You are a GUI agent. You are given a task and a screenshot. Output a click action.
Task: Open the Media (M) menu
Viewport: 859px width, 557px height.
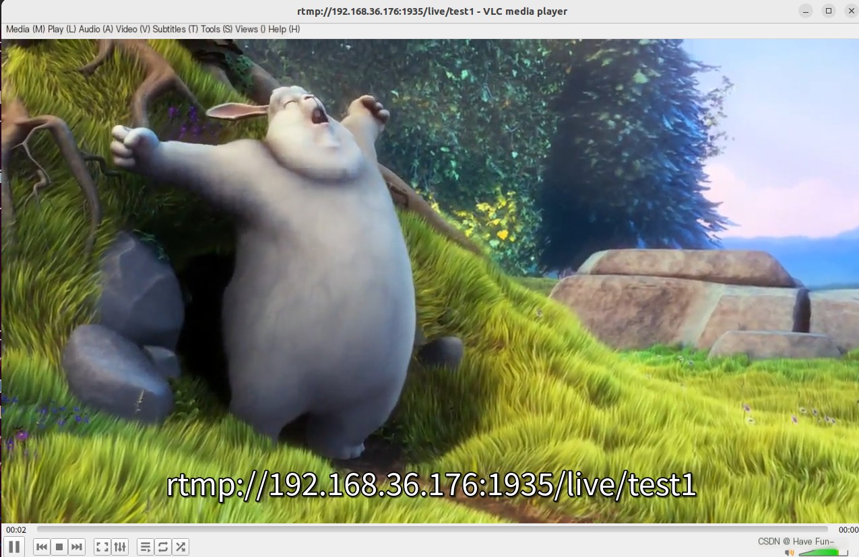point(26,30)
